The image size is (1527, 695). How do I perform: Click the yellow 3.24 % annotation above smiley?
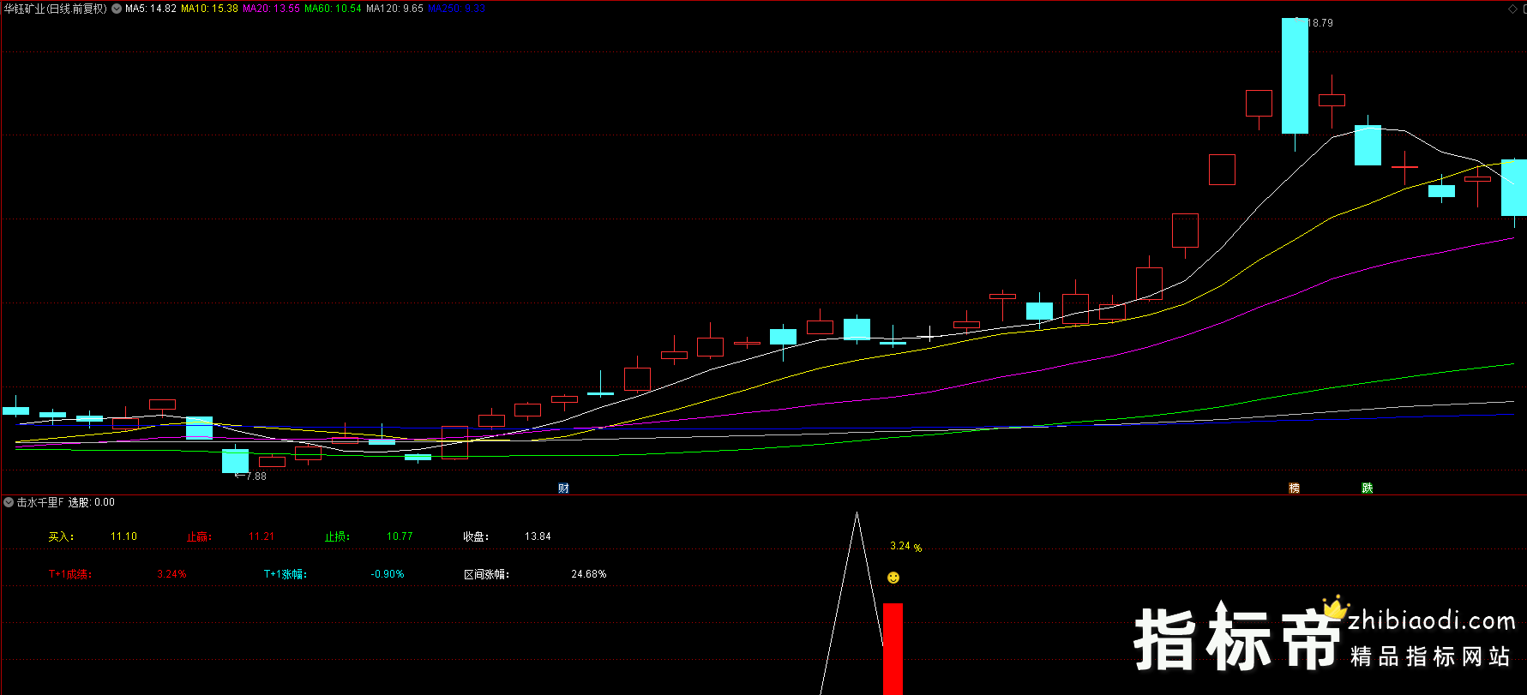pyautogui.click(x=905, y=547)
